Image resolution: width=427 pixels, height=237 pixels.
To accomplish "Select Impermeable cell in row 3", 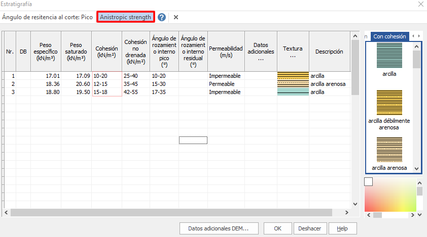I will point(226,92).
